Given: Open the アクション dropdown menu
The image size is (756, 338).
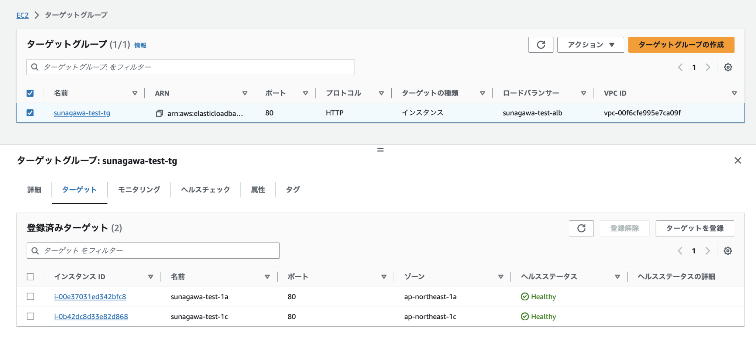Looking at the screenshot, I should 590,45.
